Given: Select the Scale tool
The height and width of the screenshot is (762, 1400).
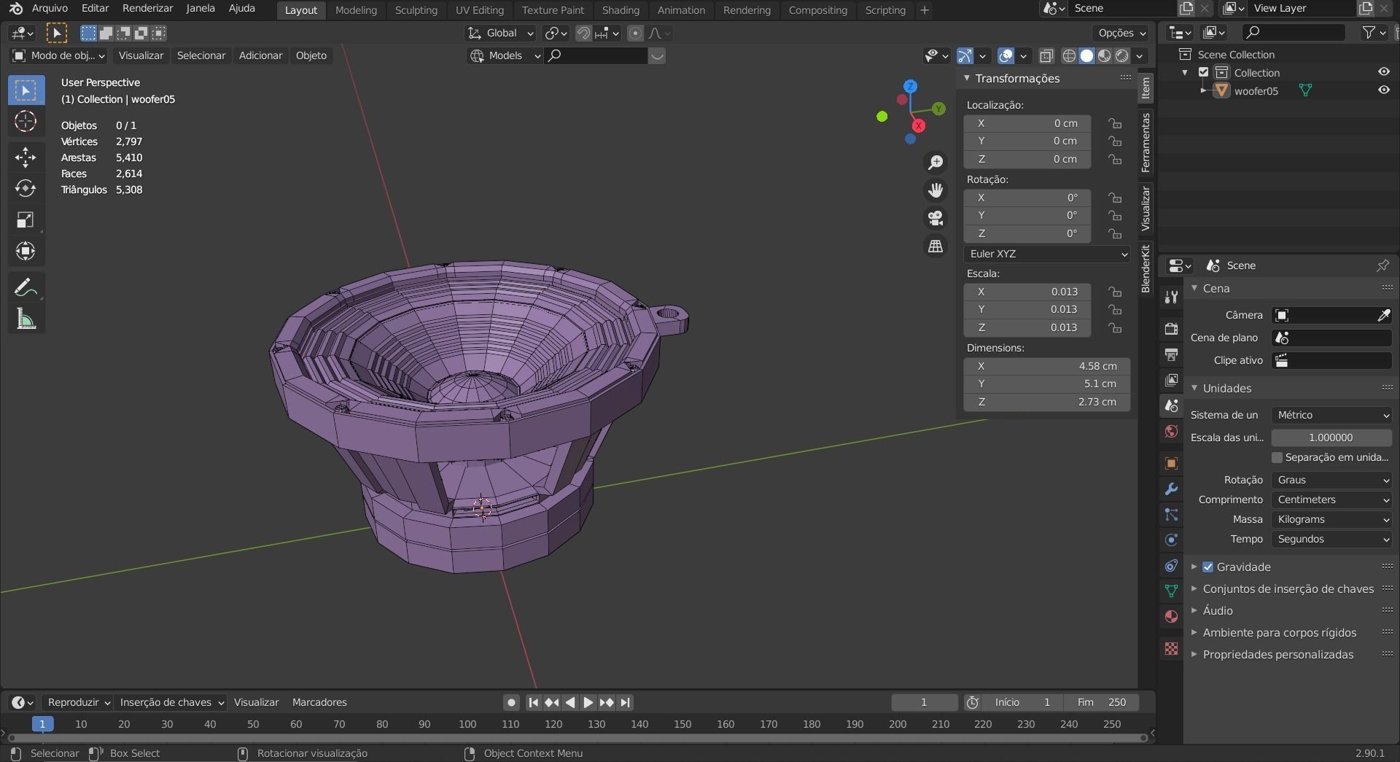Looking at the screenshot, I should 26,219.
